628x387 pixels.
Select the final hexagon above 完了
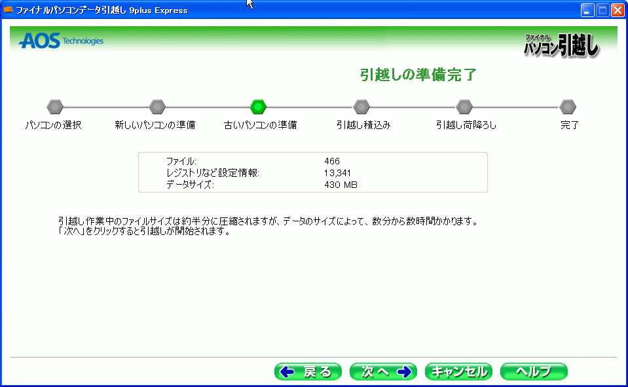[x=568, y=106]
